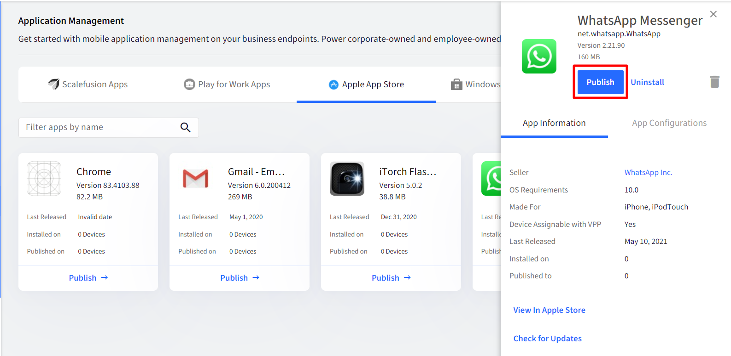Click the arrow next to iTorch Publish

tap(407, 277)
